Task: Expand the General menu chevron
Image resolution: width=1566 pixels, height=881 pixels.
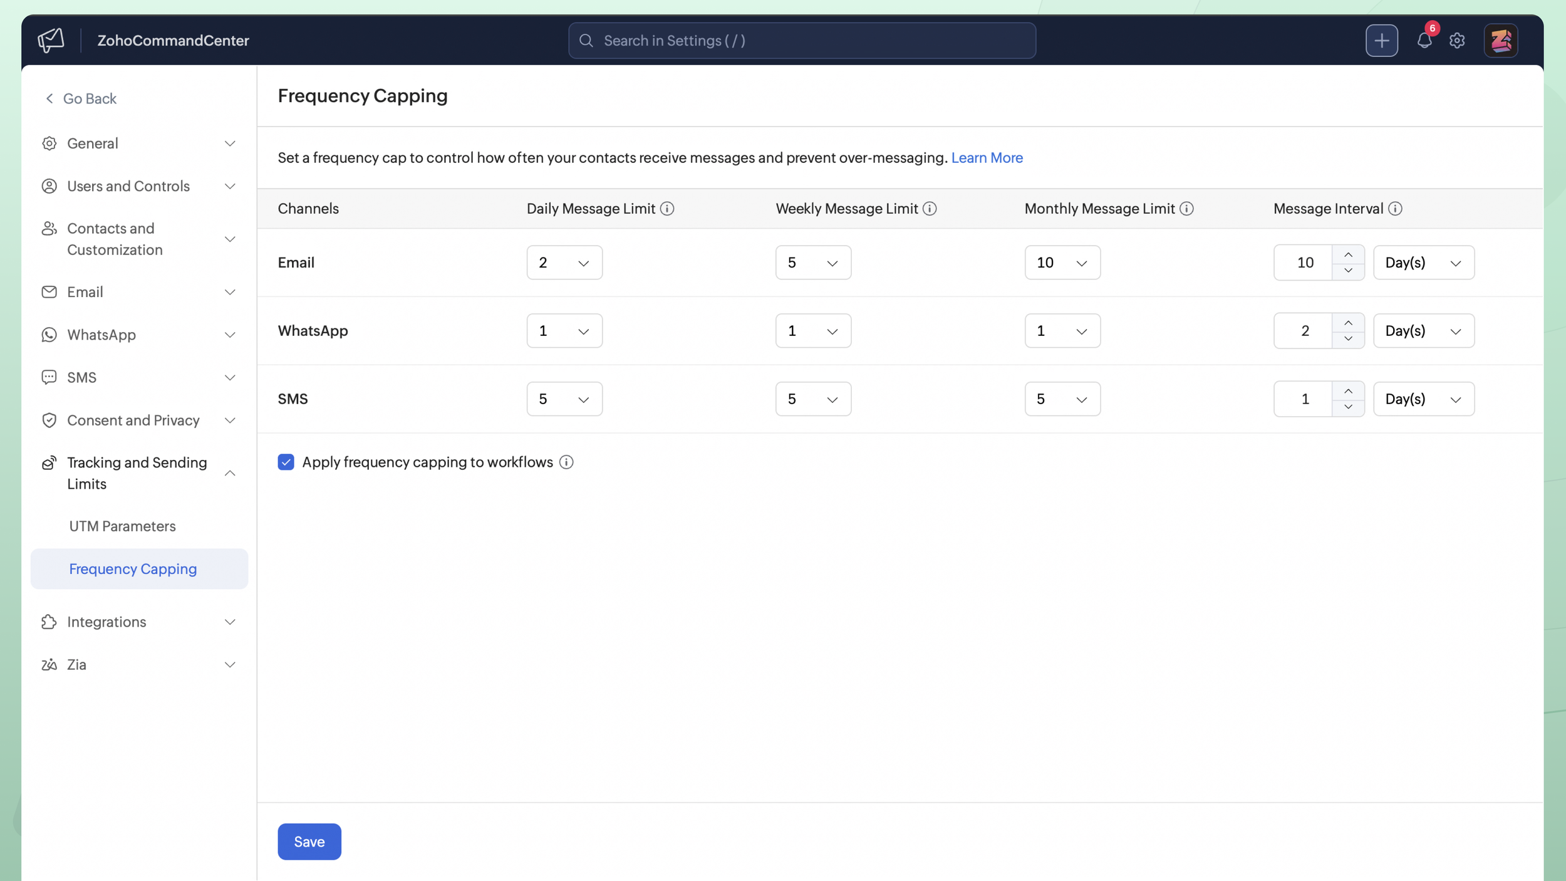Action: tap(230, 143)
